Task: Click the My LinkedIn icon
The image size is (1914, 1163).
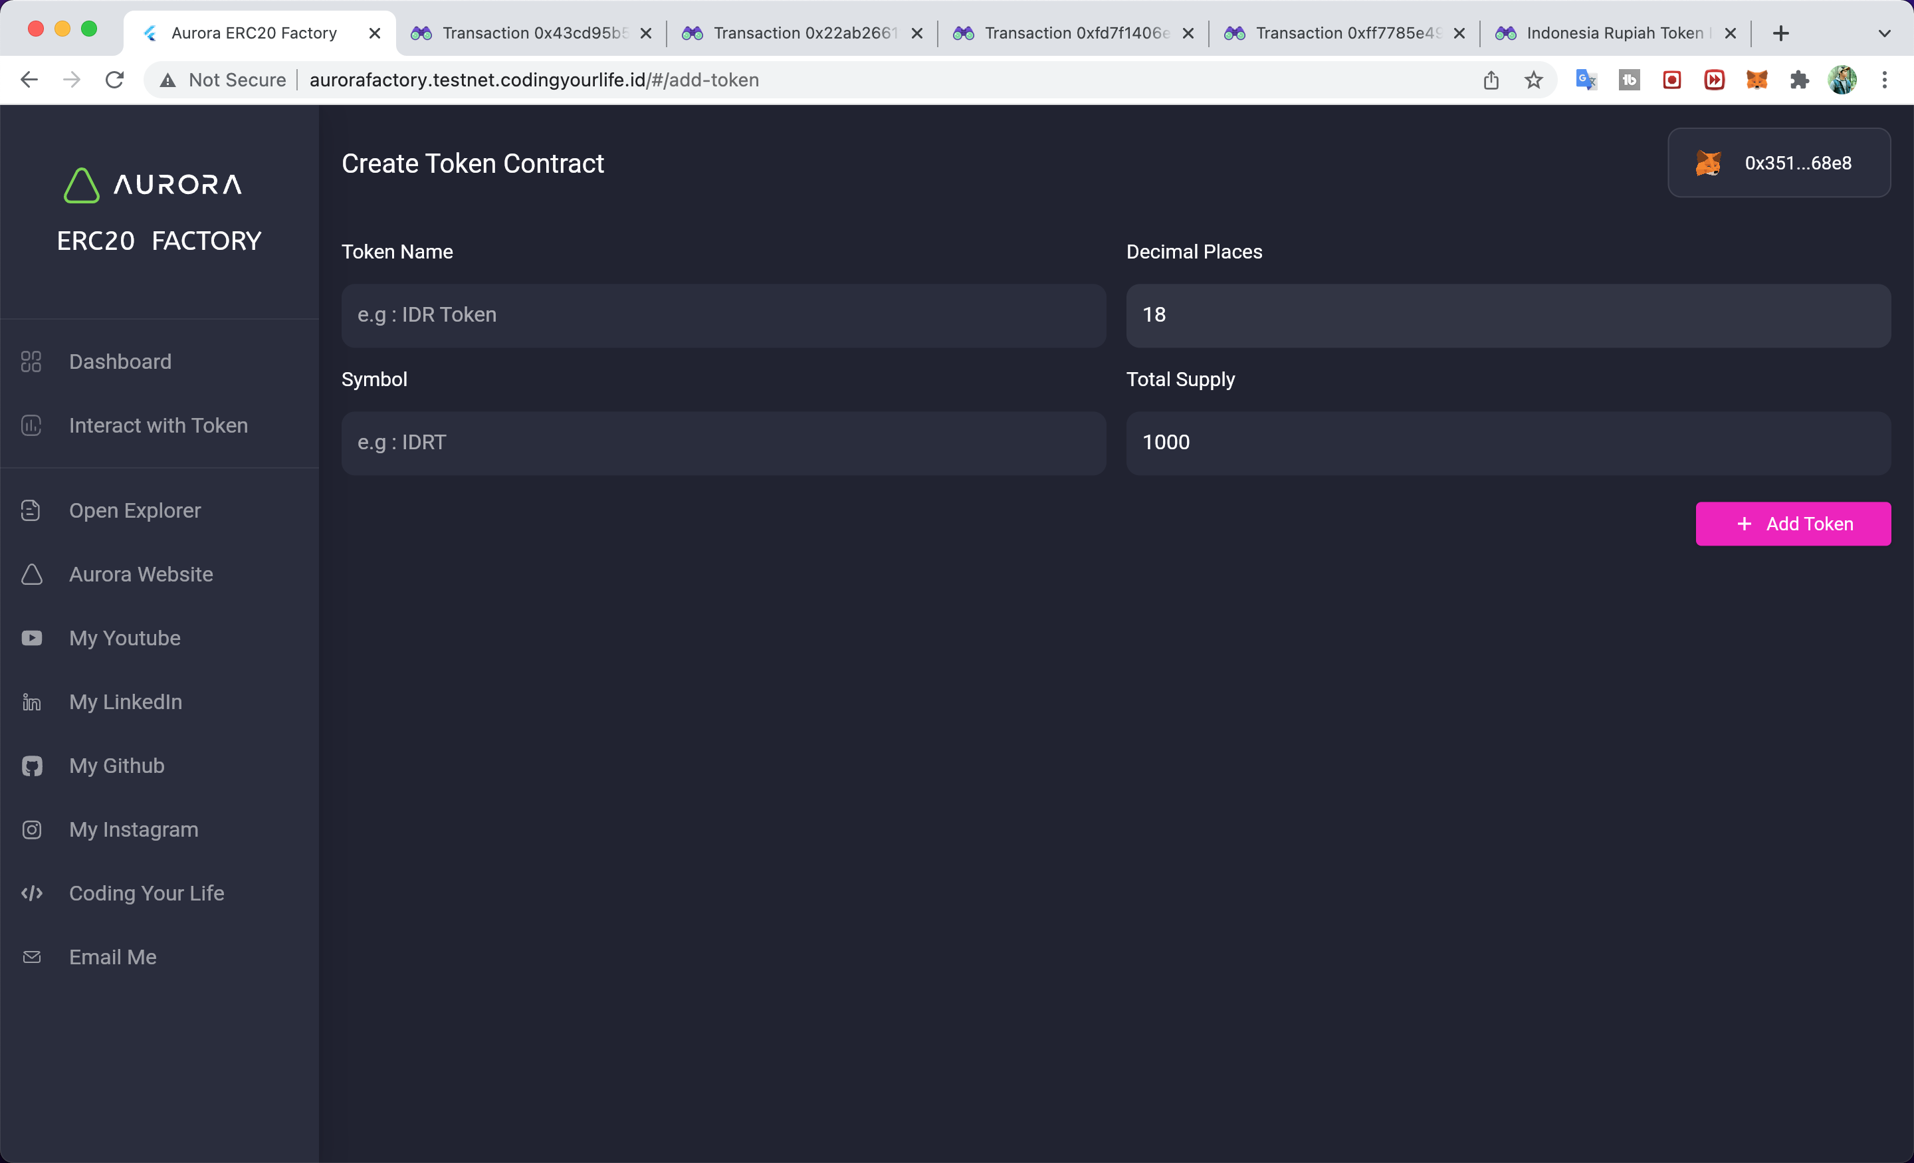Action: coord(31,702)
